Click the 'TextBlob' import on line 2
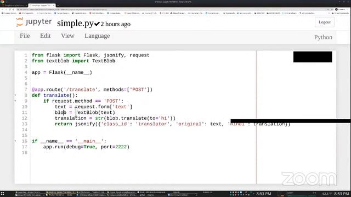The image size is (351, 197). click(104, 61)
